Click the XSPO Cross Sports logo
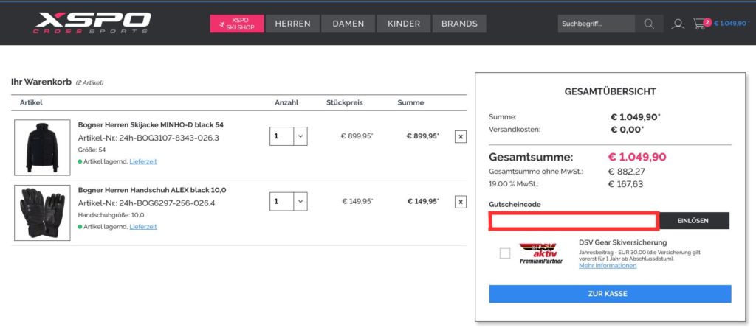This screenshot has height=327, width=756. pos(92,23)
